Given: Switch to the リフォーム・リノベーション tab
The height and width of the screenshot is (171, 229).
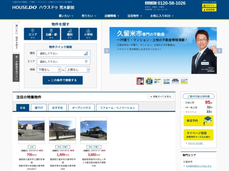Looking at the screenshot, I should (118, 108).
